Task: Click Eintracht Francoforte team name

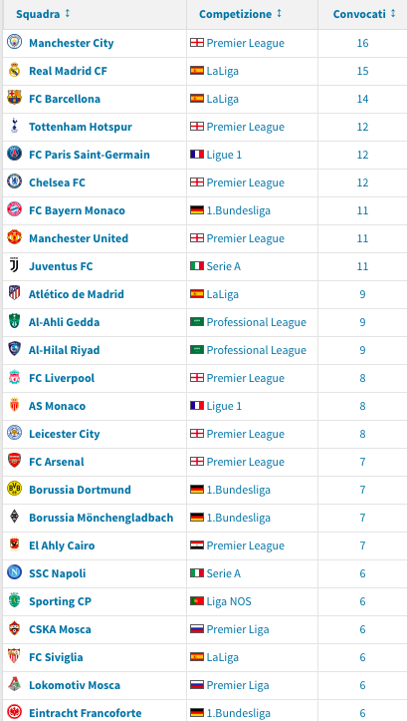Action: (x=86, y=713)
